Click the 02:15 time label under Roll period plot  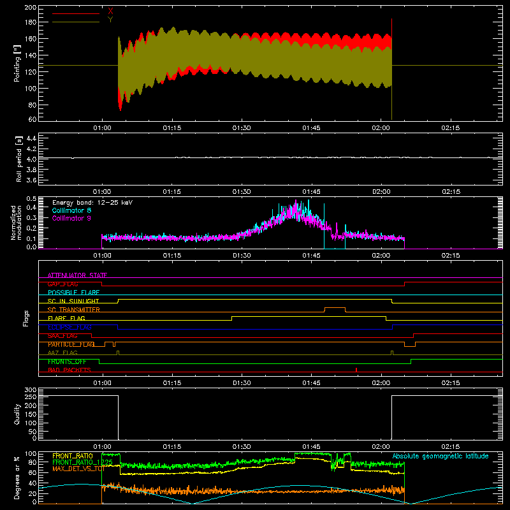point(451,192)
